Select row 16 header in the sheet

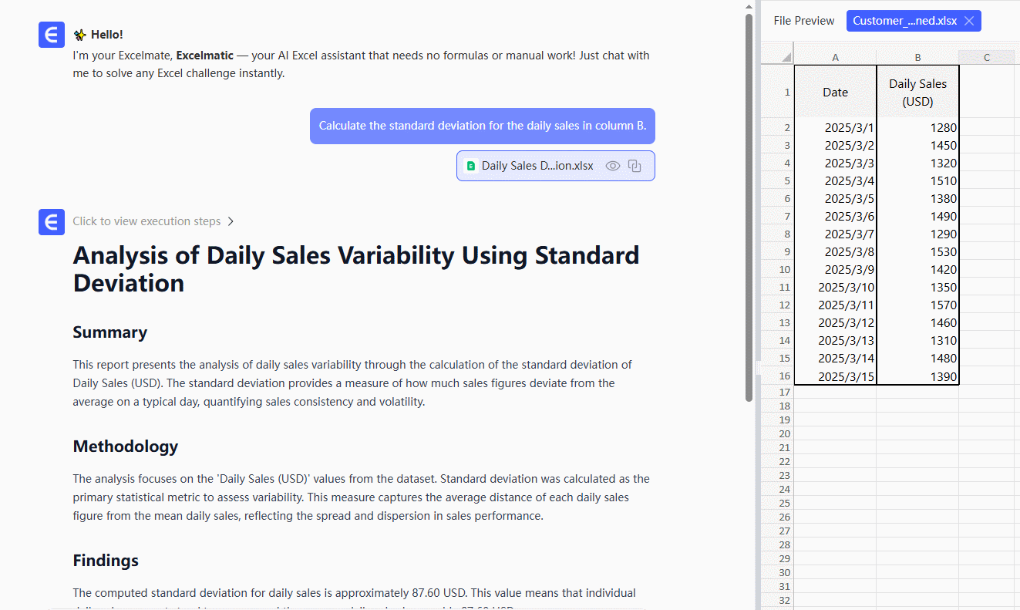[x=777, y=376]
